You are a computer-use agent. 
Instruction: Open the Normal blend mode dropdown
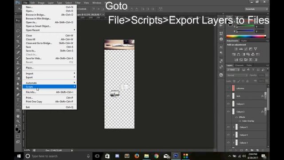[x=237, y=75]
